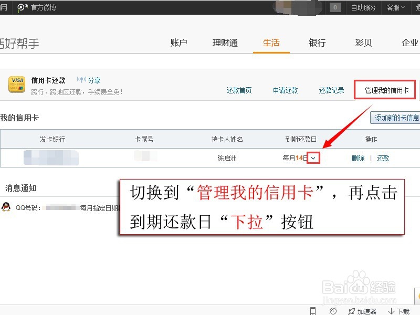420x315 pixels.
Task: Expand the 到期还款日 date dropdown arrow
Action: pyautogui.click(x=313, y=157)
